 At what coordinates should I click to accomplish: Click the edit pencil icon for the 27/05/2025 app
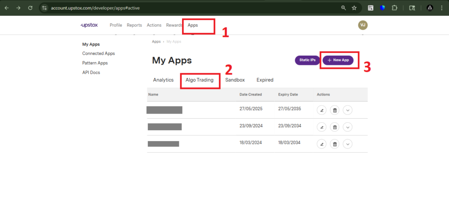[x=321, y=110]
